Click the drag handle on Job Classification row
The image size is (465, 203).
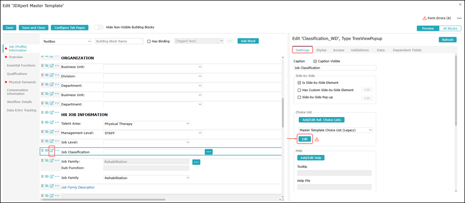pos(42,150)
